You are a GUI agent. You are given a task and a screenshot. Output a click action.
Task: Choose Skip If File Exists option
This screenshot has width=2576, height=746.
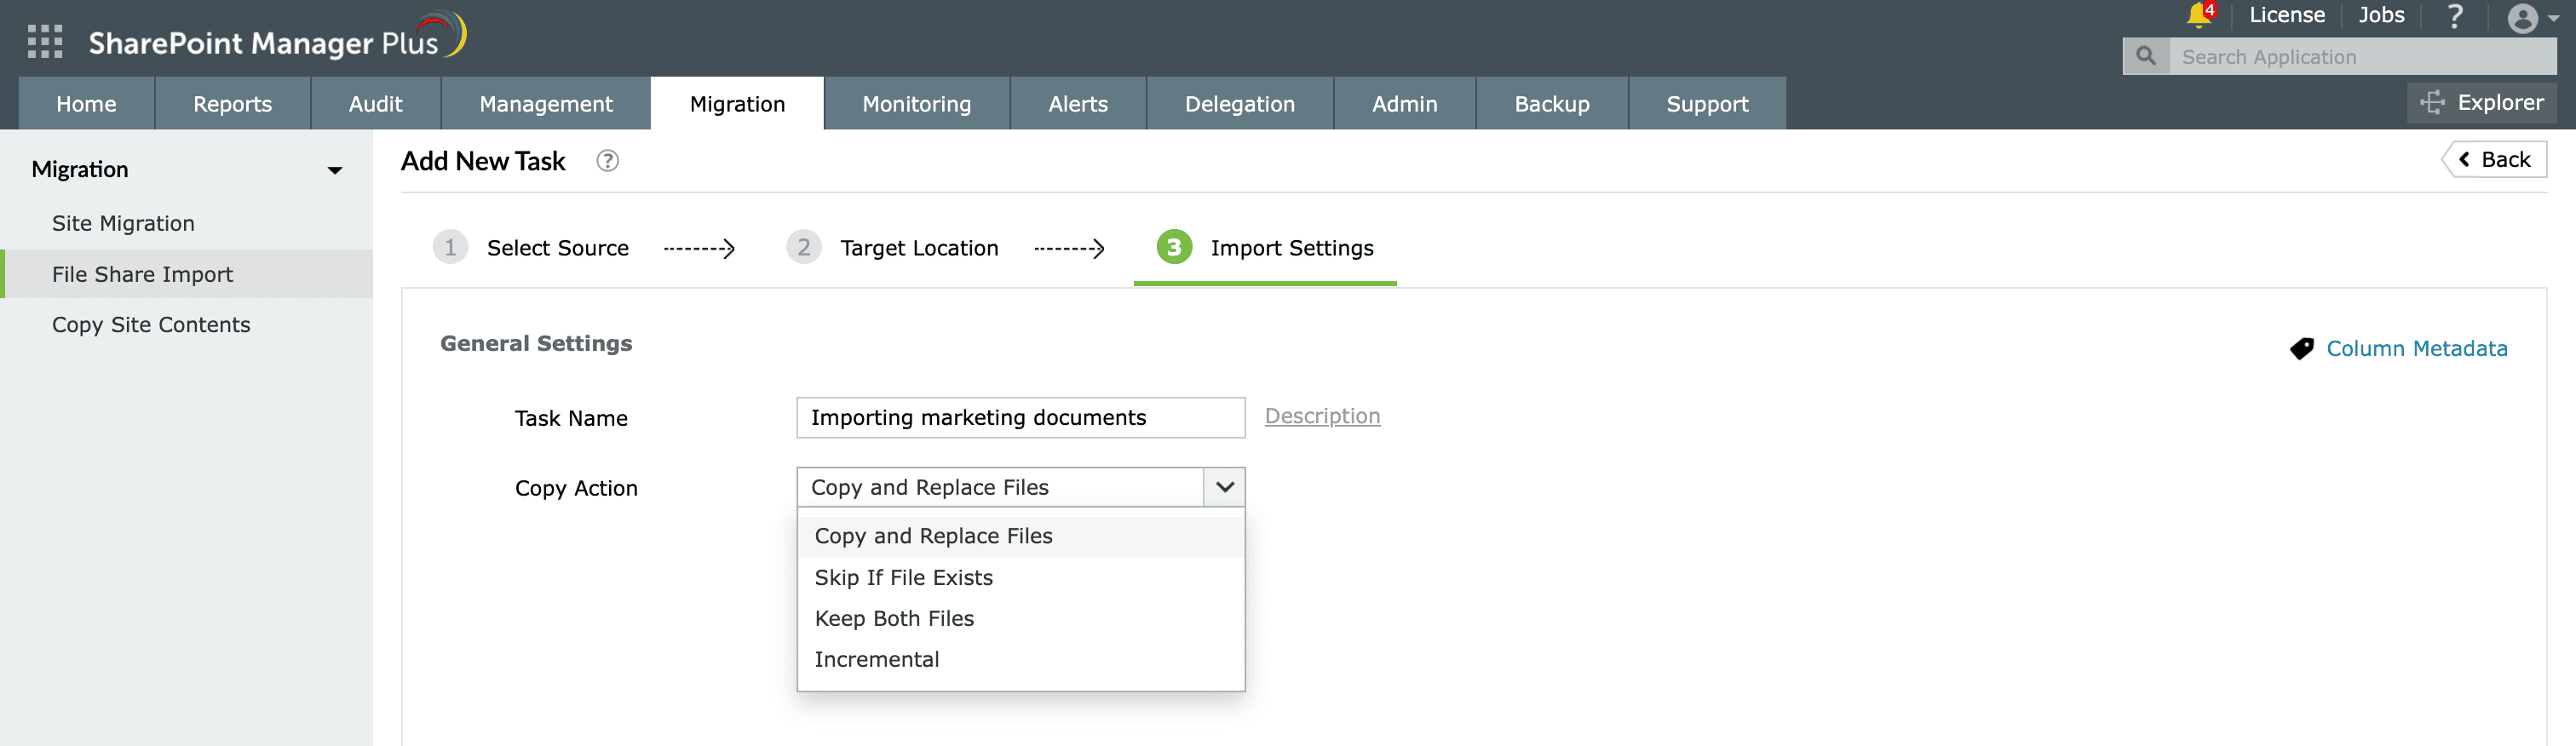pos(1020,577)
